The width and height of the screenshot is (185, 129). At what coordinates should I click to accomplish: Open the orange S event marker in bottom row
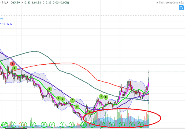22,125
